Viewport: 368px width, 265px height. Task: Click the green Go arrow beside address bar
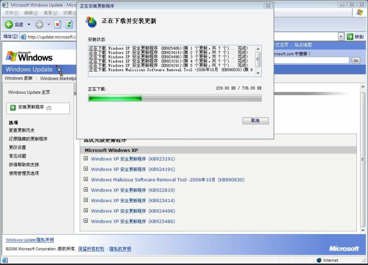[350, 37]
